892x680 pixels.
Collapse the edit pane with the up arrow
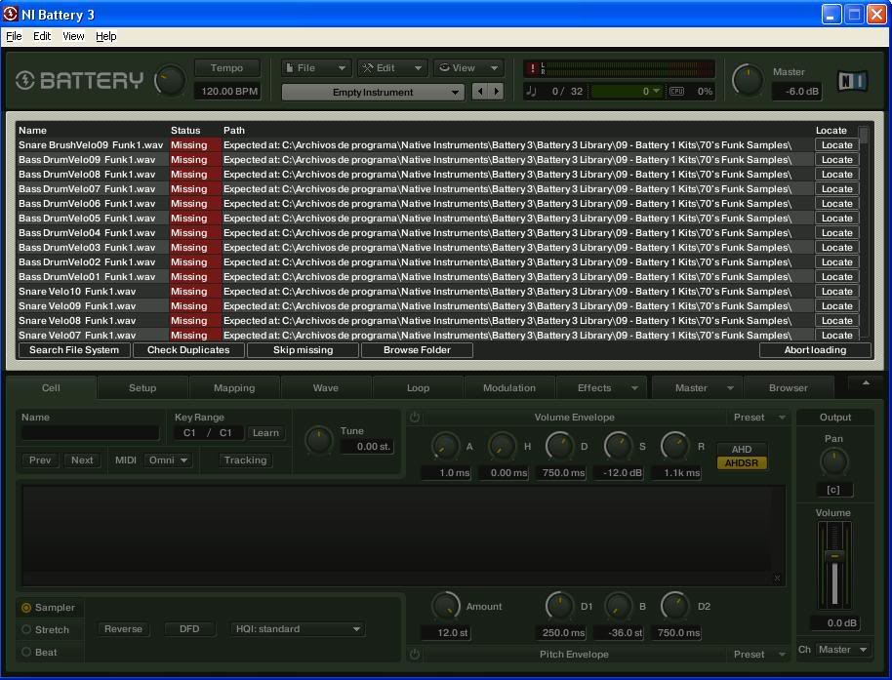coord(865,383)
